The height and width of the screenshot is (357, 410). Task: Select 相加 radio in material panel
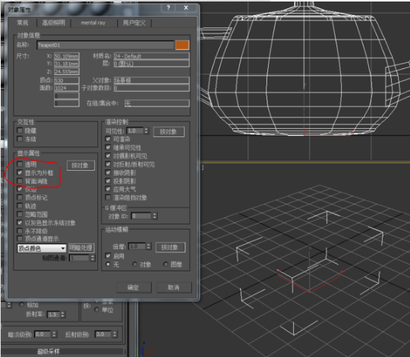tap(22, 305)
